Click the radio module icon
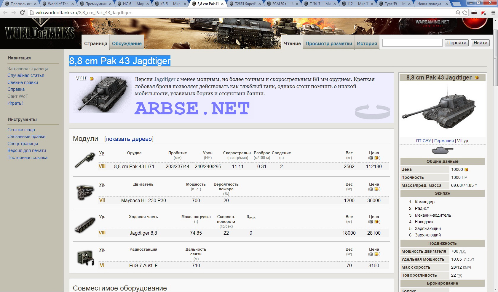Viewport: 498px width, 292px height. pos(85,257)
